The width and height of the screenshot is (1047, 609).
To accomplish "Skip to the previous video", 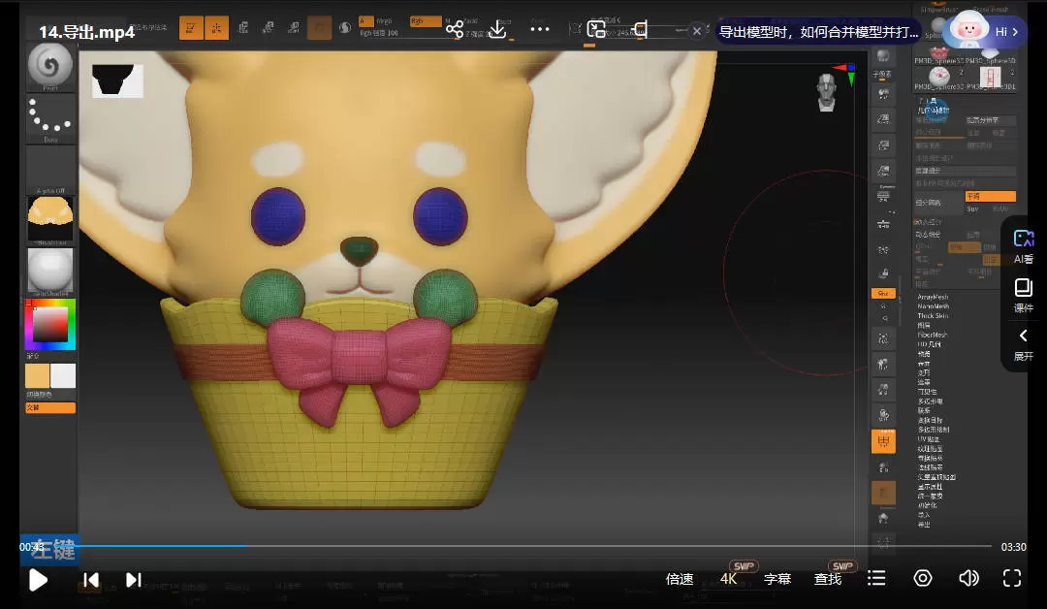I will click(x=91, y=580).
